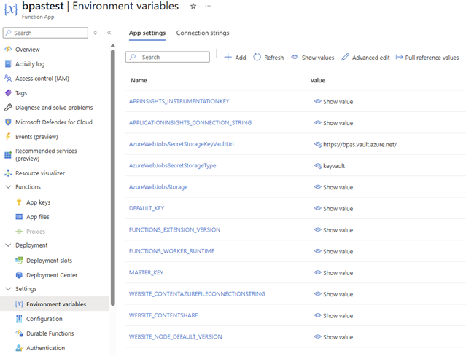Toggle Show values for all settings
Image resolution: width=466 pixels, height=356 pixels.
[x=312, y=58]
